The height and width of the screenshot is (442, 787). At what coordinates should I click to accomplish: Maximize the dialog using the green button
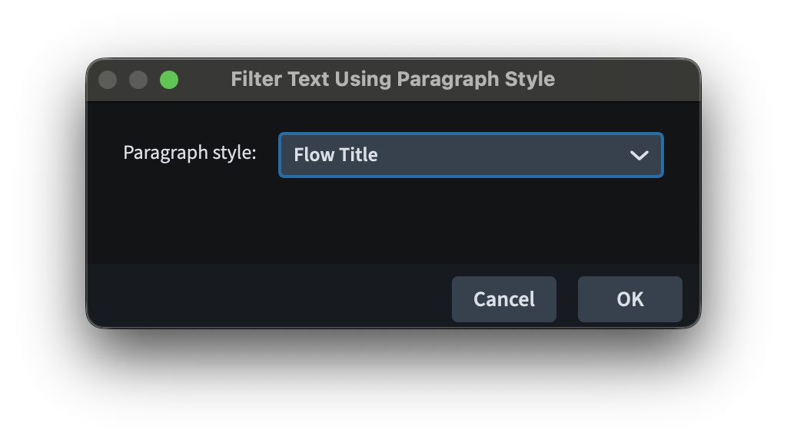click(x=169, y=80)
